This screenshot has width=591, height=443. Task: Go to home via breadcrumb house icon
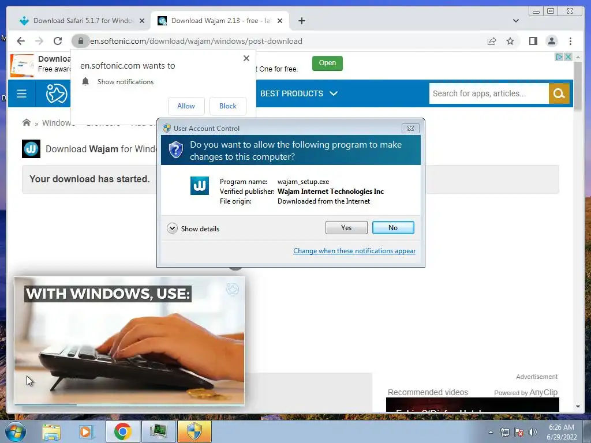(27, 122)
